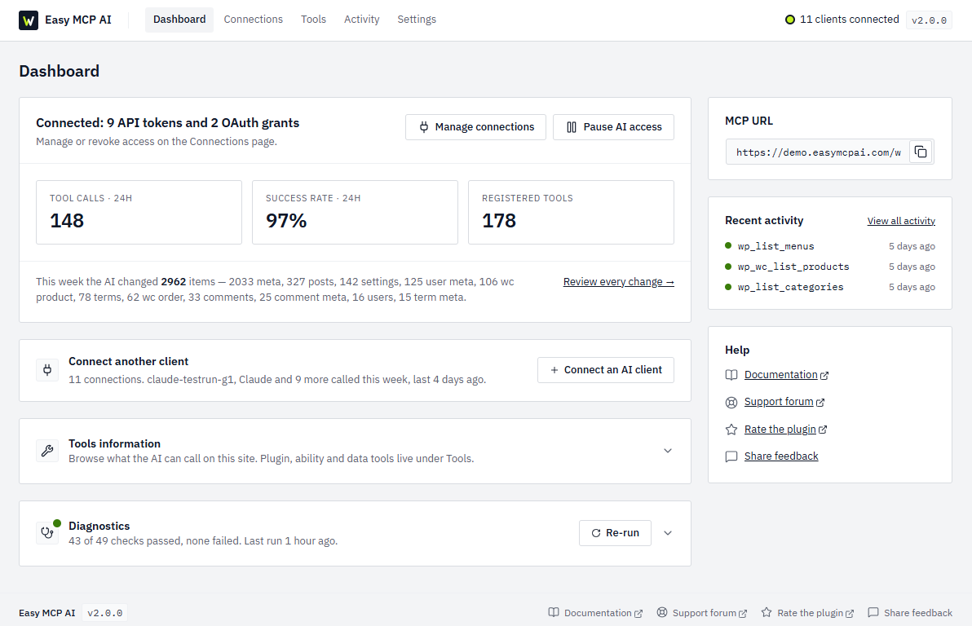The height and width of the screenshot is (626, 972).
Task: Click the Diagnostics heading
Action: (99, 527)
